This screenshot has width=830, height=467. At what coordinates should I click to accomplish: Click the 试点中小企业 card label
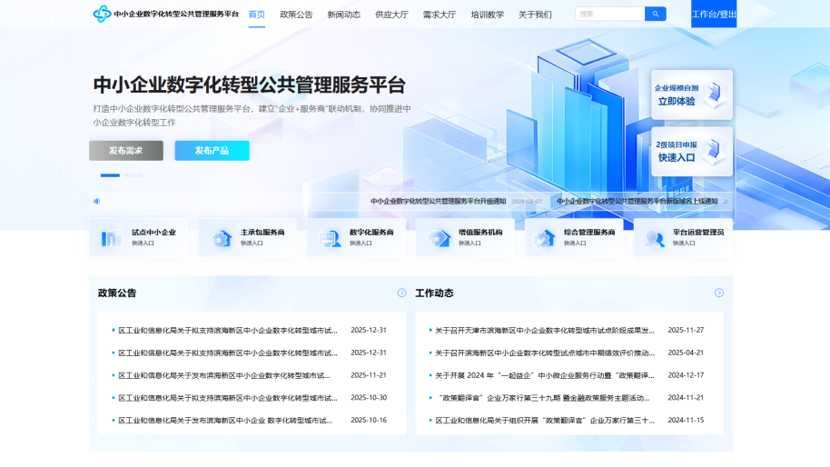click(153, 233)
